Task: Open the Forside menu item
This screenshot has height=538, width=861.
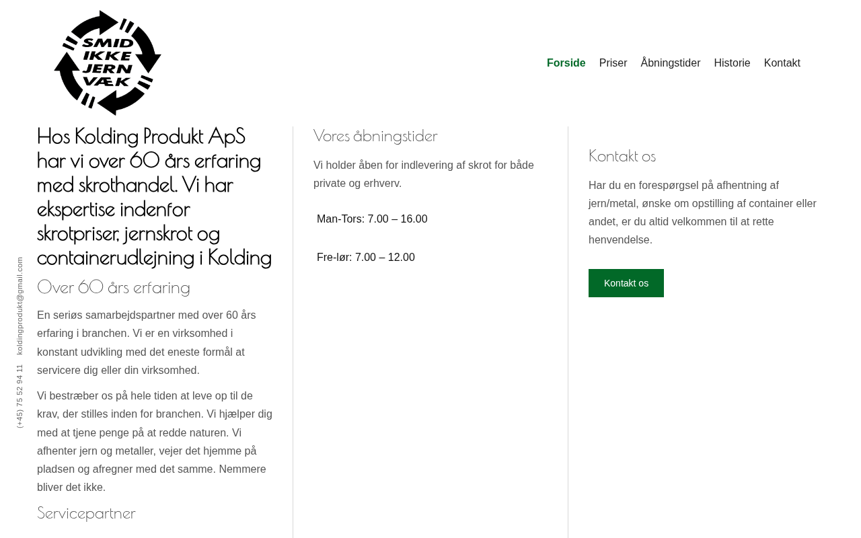Action: pyautogui.click(x=566, y=63)
